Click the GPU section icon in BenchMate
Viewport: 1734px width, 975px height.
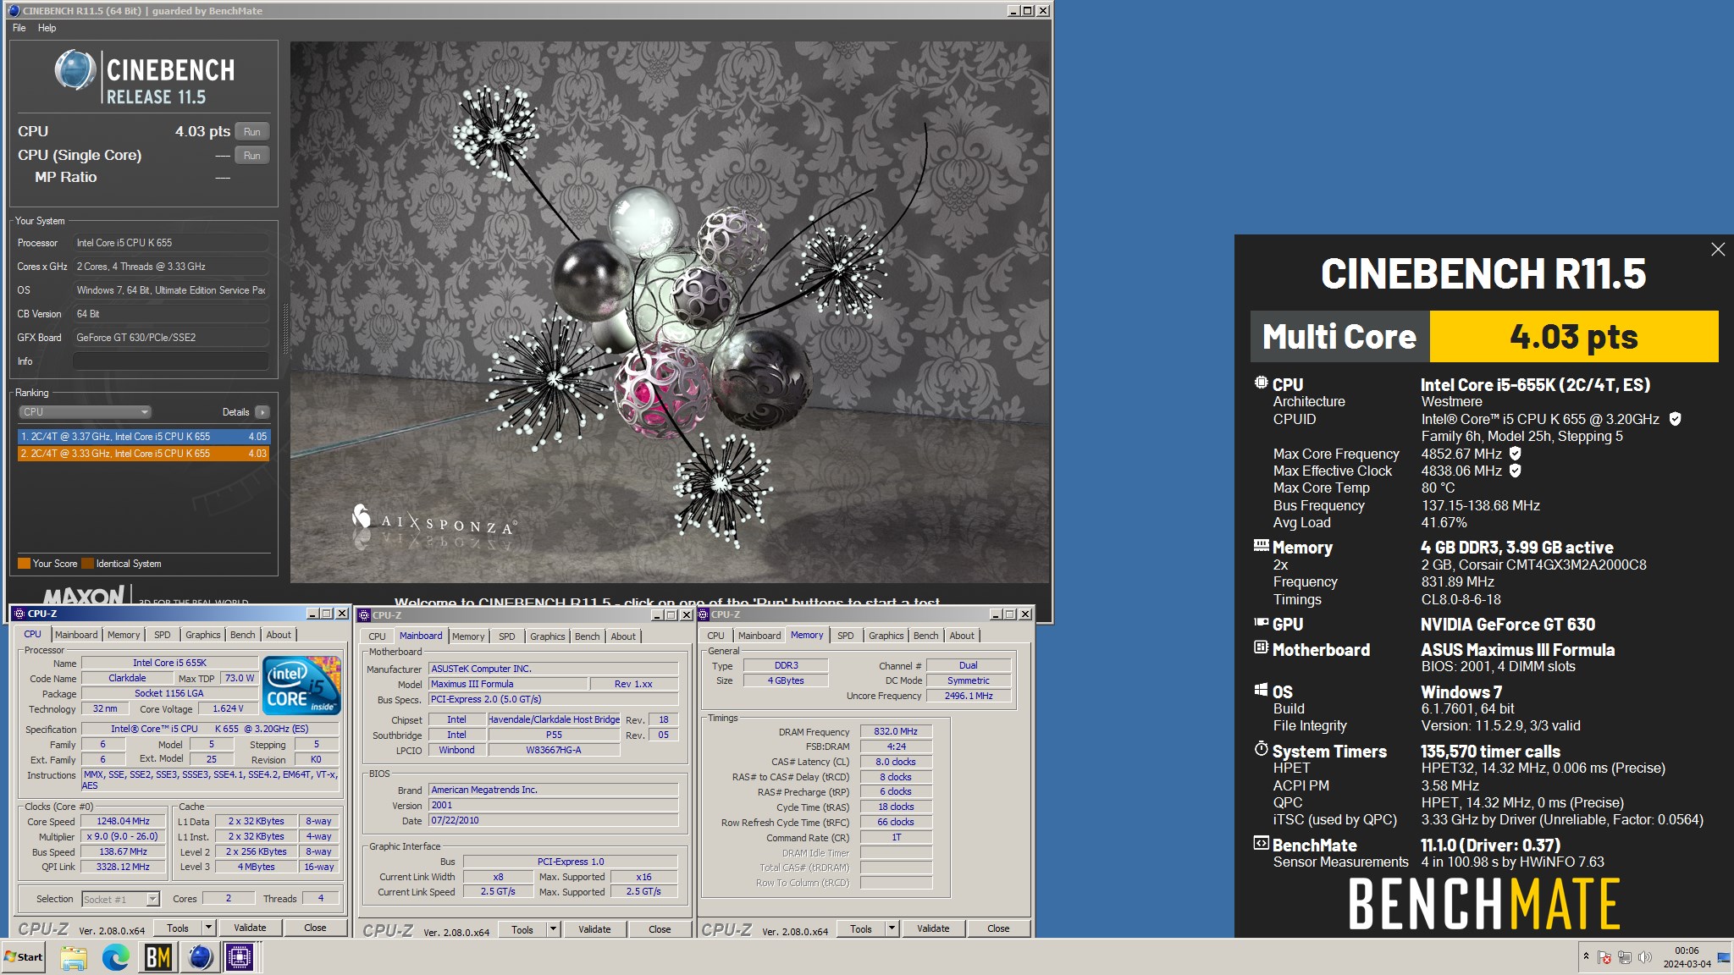point(1261,622)
